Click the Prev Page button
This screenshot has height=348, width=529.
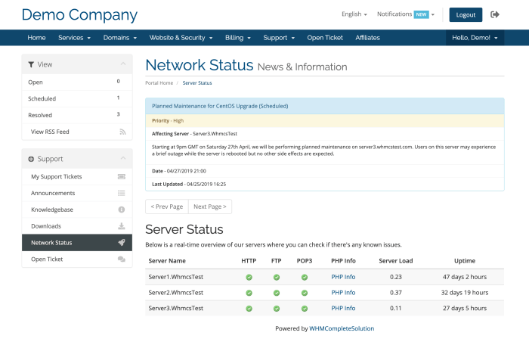pos(167,207)
